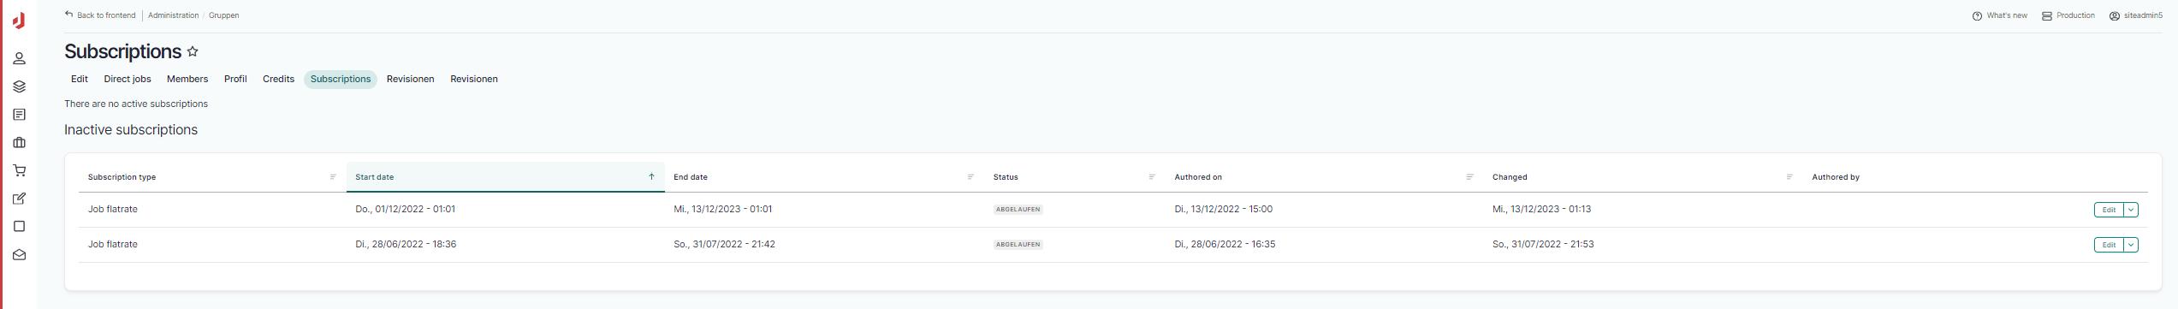
Task: Expand the dropdown next to second Edit button
Action: click(2131, 245)
